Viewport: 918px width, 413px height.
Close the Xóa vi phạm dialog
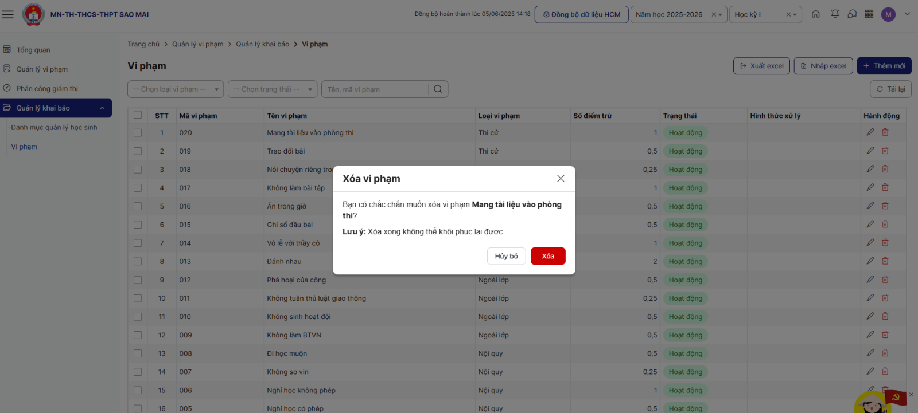click(561, 179)
